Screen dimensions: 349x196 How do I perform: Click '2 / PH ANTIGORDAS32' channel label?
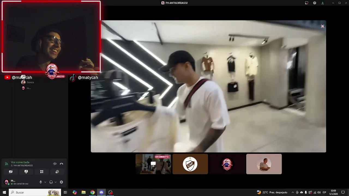click(22, 166)
